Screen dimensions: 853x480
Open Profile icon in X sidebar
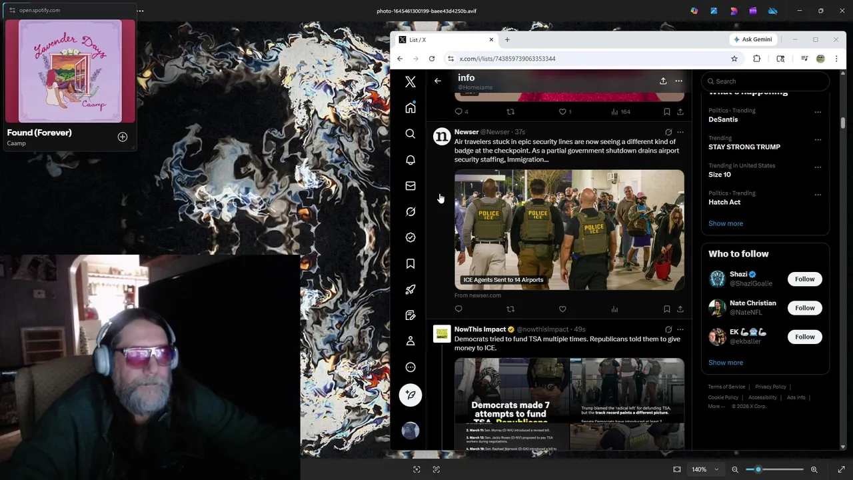coord(411,341)
